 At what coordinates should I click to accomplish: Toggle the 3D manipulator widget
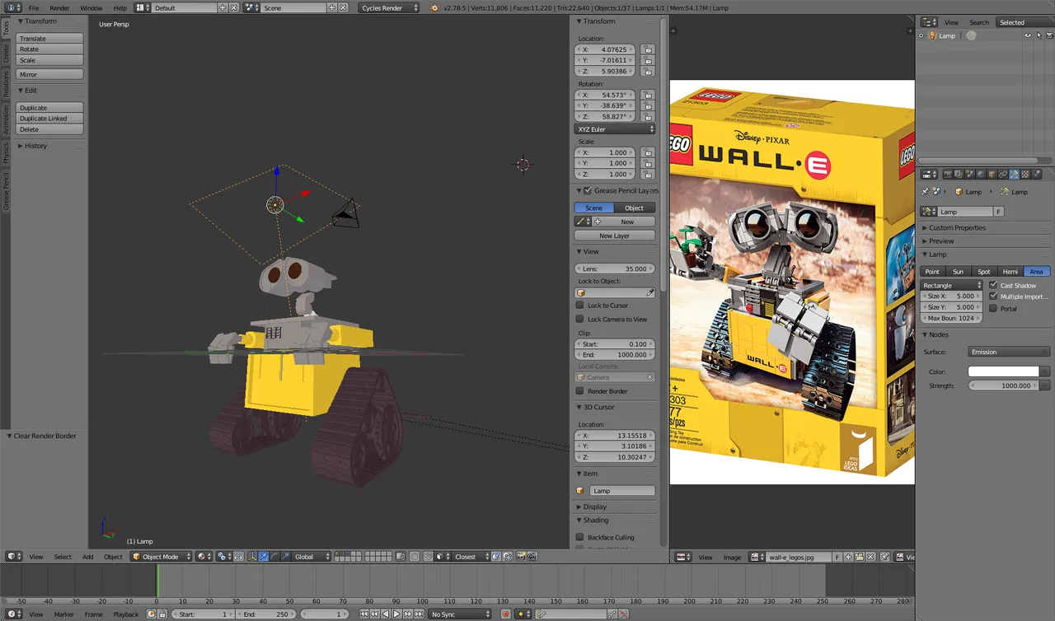(x=251, y=557)
